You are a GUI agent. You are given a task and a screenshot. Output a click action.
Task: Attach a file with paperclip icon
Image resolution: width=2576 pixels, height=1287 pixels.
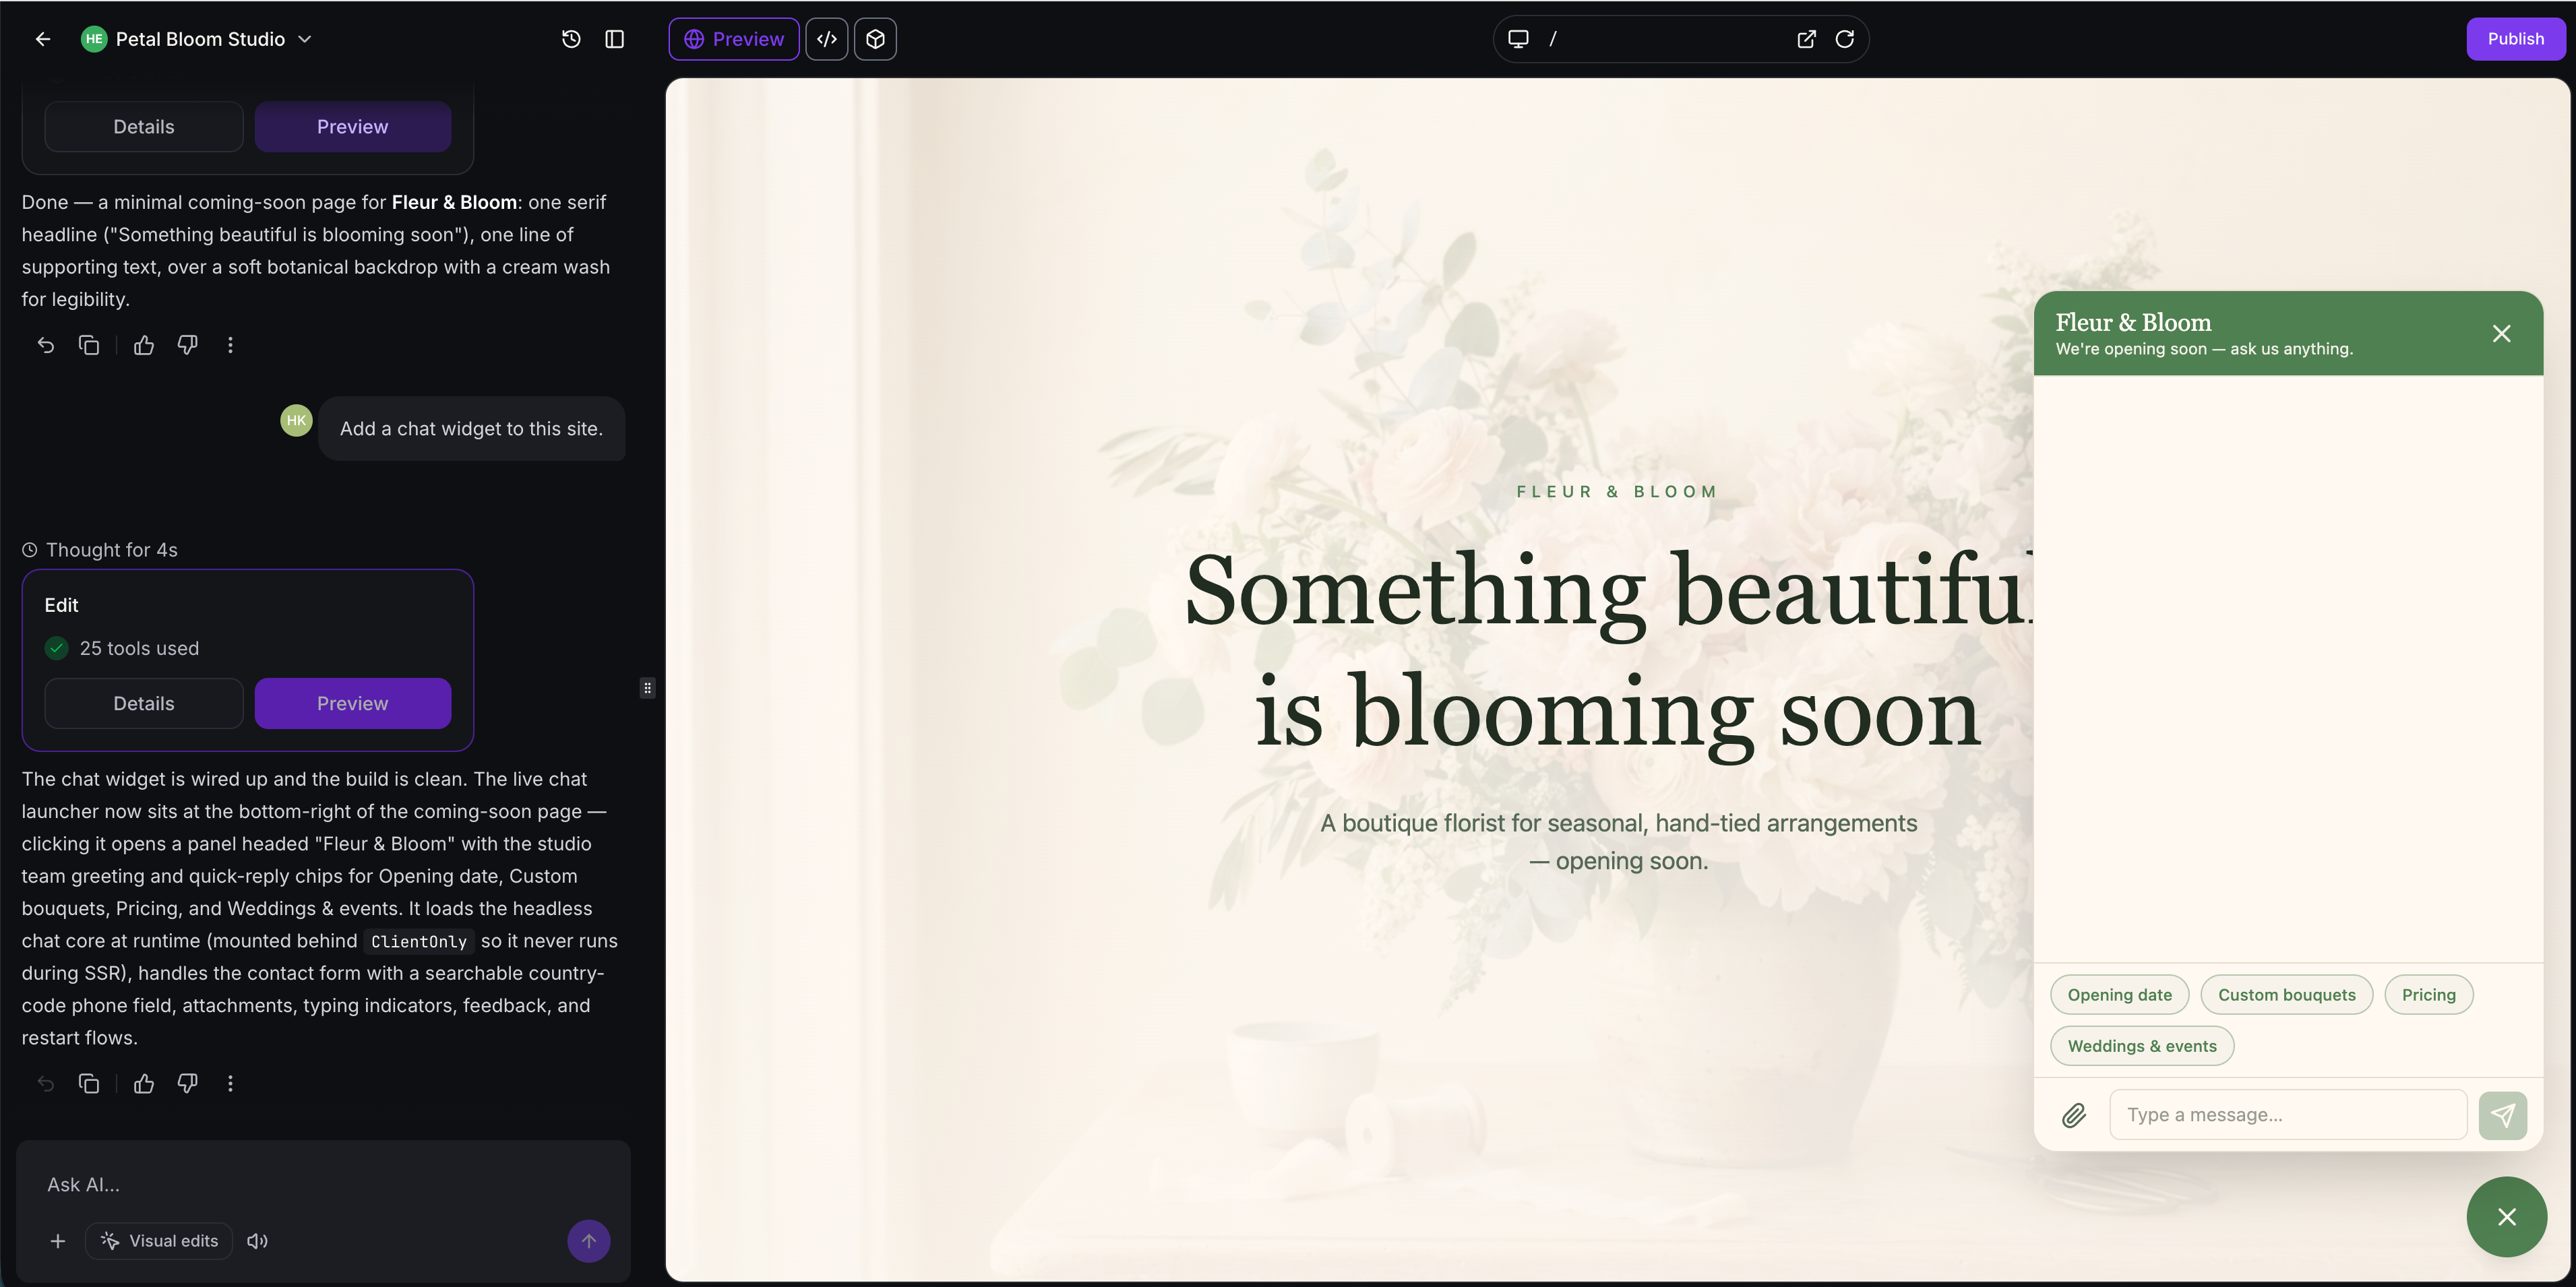point(2074,1115)
